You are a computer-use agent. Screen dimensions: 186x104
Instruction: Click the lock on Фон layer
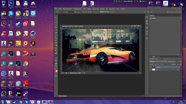(178, 70)
